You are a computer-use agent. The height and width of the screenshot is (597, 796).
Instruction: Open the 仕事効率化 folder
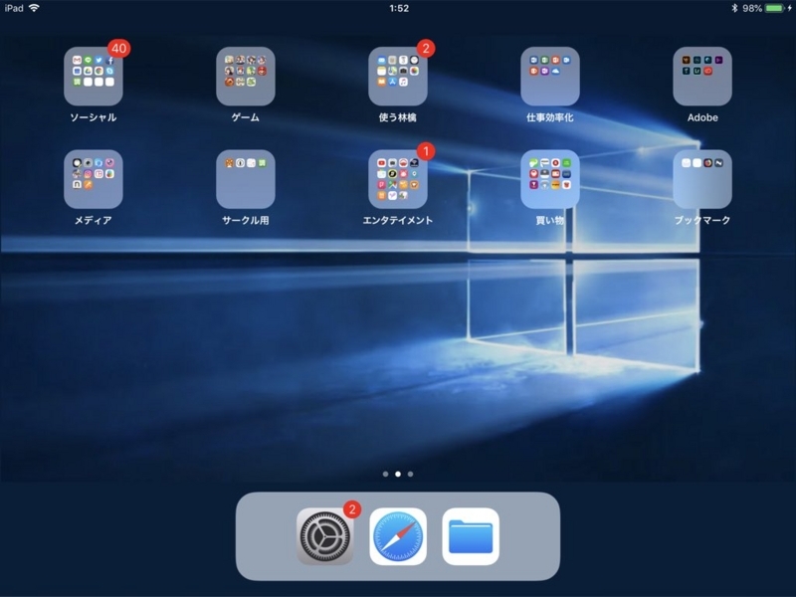point(550,77)
